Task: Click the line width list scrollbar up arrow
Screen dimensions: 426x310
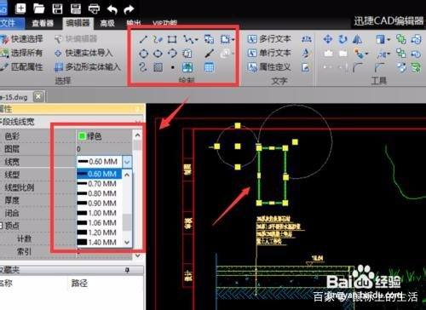Action: pos(127,175)
